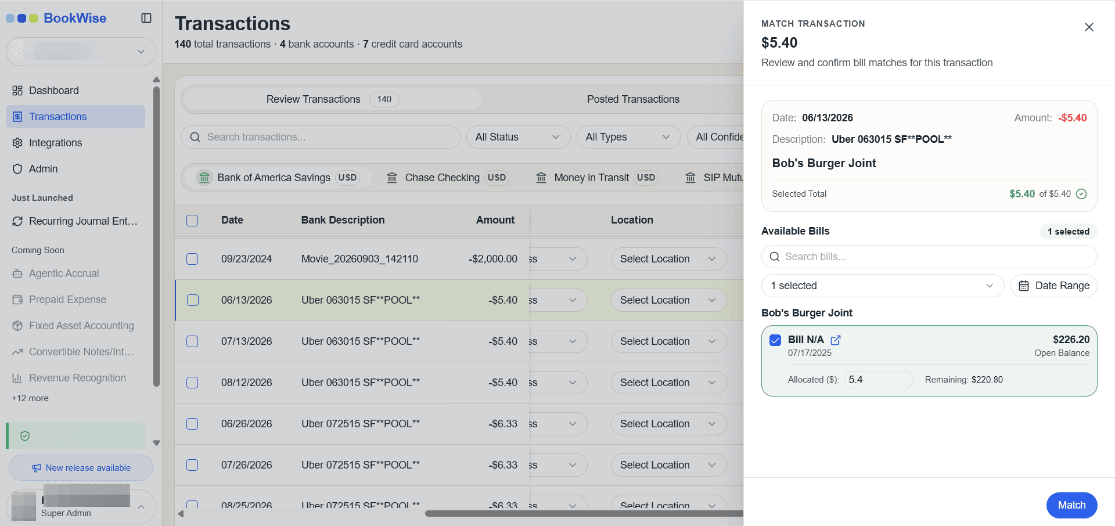Click the green shield status icon
The height and width of the screenshot is (526, 1115).
pyautogui.click(x=25, y=436)
